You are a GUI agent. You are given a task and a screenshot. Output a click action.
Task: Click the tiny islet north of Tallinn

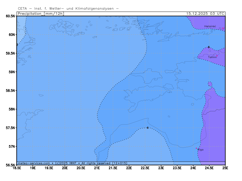click(x=210, y=50)
